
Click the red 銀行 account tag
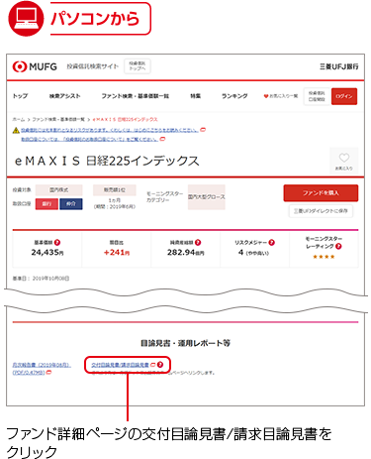[46, 204]
